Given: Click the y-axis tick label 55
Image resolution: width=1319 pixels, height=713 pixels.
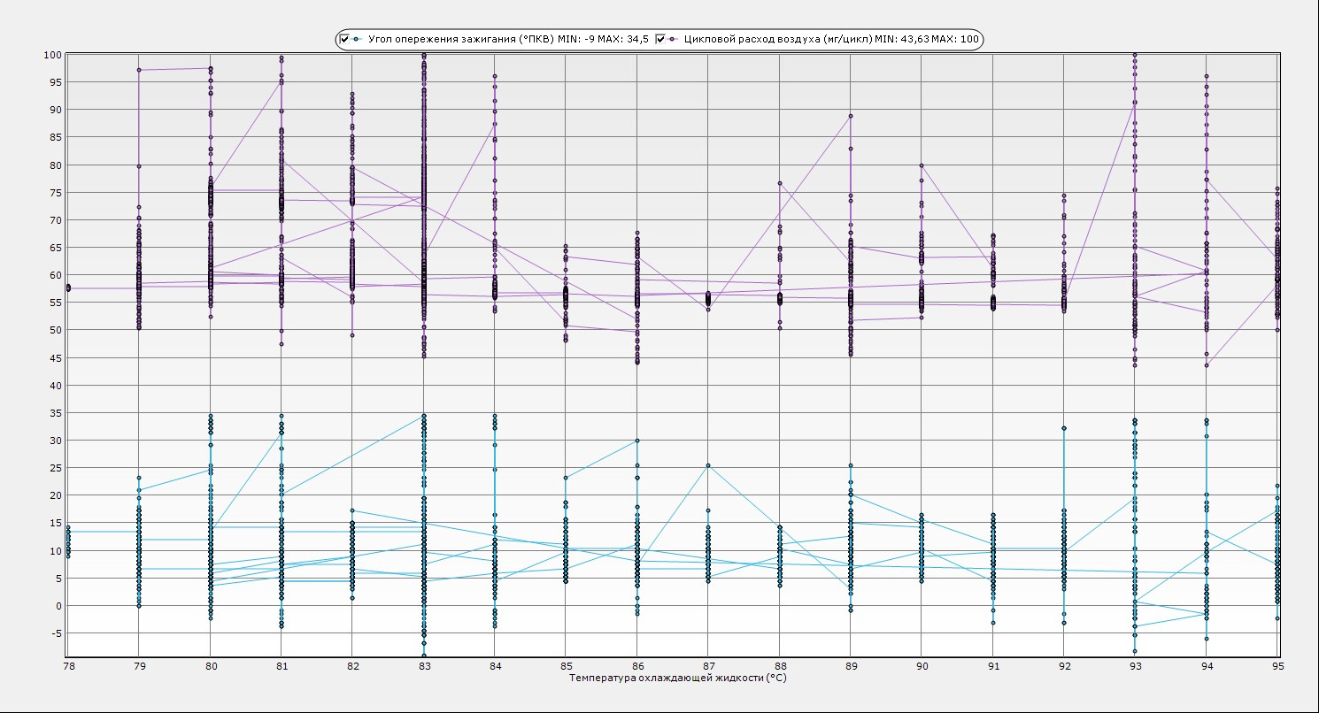Looking at the screenshot, I should [54, 303].
